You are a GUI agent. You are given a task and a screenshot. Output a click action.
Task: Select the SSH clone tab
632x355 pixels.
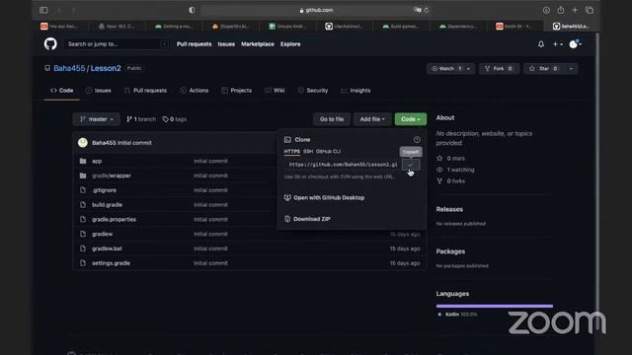click(x=308, y=151)
